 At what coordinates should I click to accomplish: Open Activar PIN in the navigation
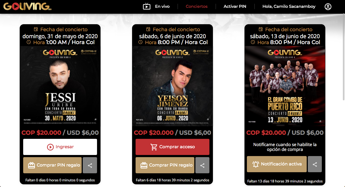pos(235,6)
